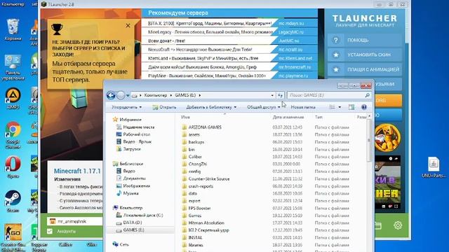449x252 pixels.
Task: Open address bar history dropdown
Action: [272, 95]
